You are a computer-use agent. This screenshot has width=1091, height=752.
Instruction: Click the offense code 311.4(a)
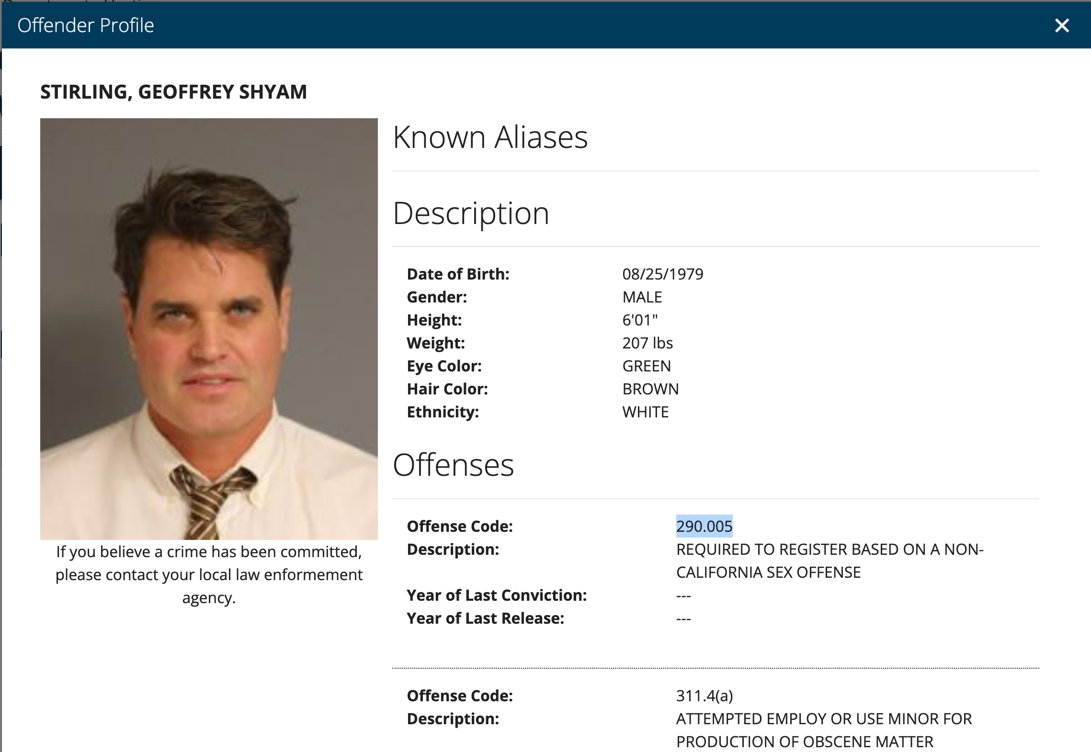pyautogui.click(x=704, y=696)
